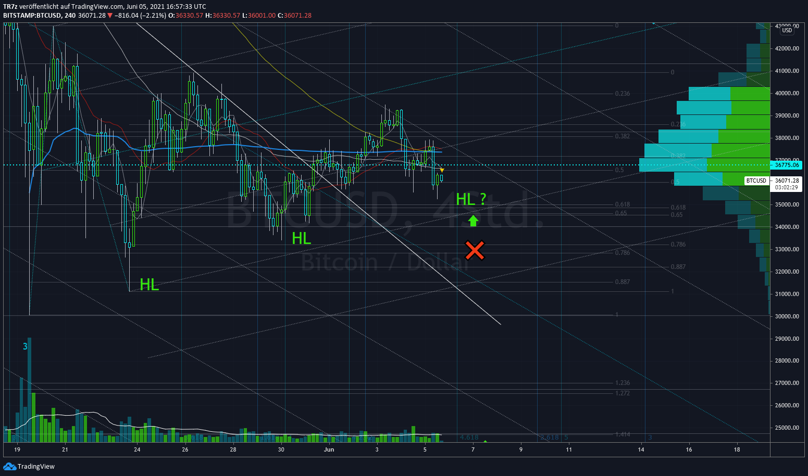Click the Fibonacci 1.236 level label
The height and width of the screenshot is (476, 808).
623,383
